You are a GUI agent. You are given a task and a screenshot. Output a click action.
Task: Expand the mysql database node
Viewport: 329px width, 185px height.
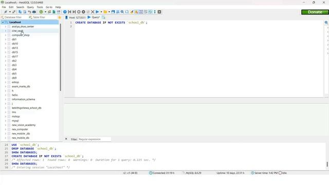[6, 121]
